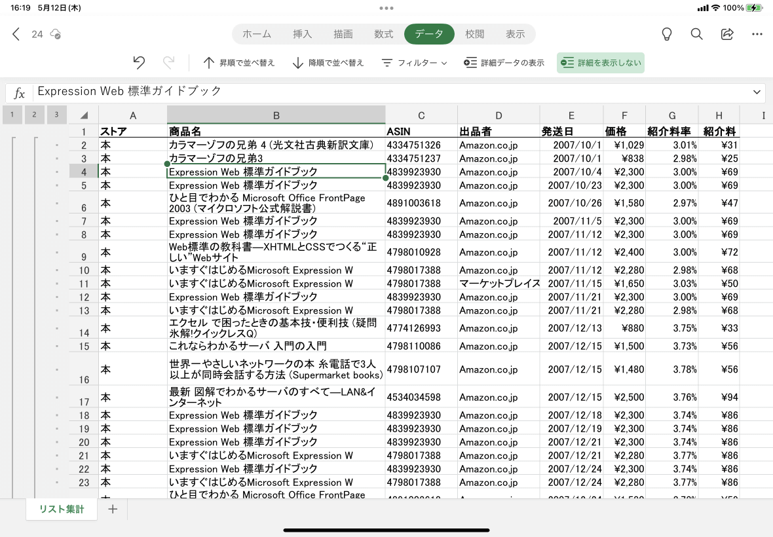Switch to the 表示 tab

[x=515, y=34]
